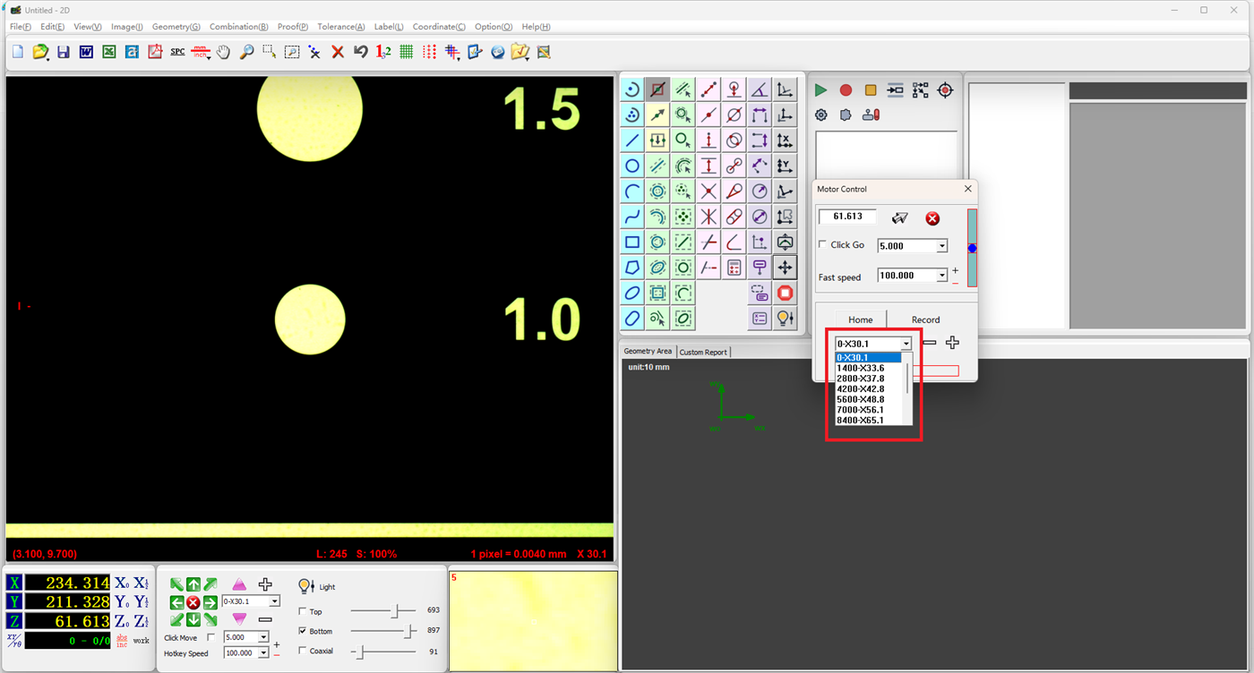Click the orange stop square button
Image resolution: width=1254 pixels, height=673 pixels.
coord(871,90)
